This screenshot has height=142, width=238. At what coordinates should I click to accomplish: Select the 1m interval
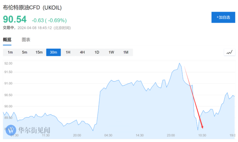(x=10, y=52)
